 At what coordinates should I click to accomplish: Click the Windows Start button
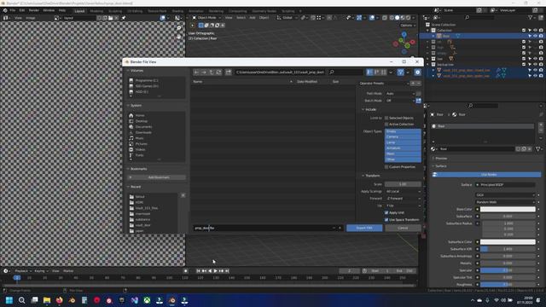coord(9,300)
